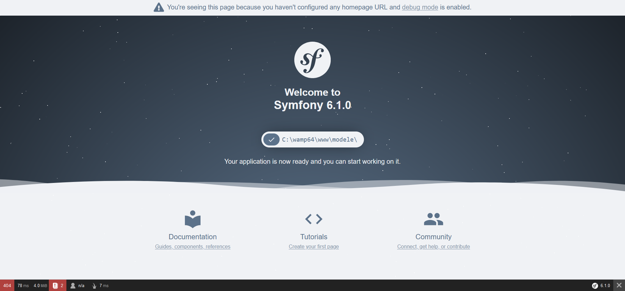
Task: Open the Community heading
Action: click(x=434, y=237)
